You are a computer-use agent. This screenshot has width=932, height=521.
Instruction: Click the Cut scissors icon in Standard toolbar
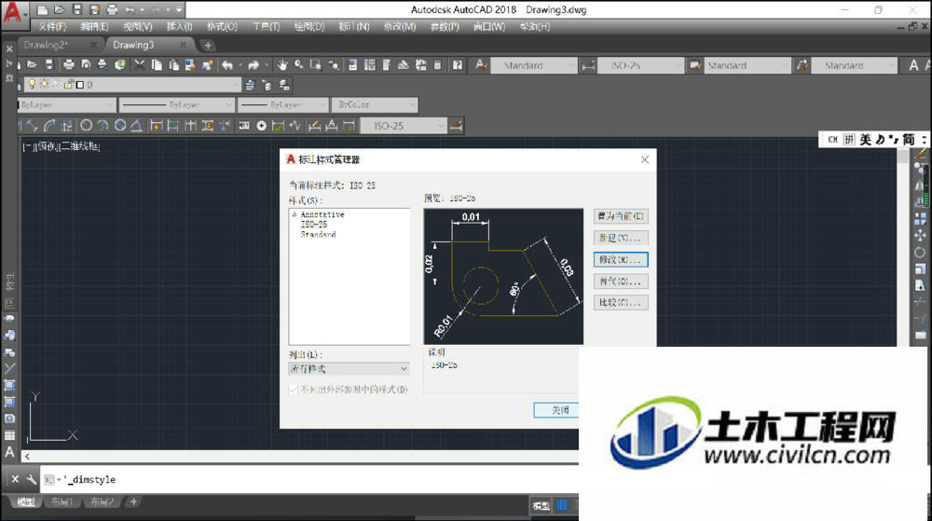[140, 64]
